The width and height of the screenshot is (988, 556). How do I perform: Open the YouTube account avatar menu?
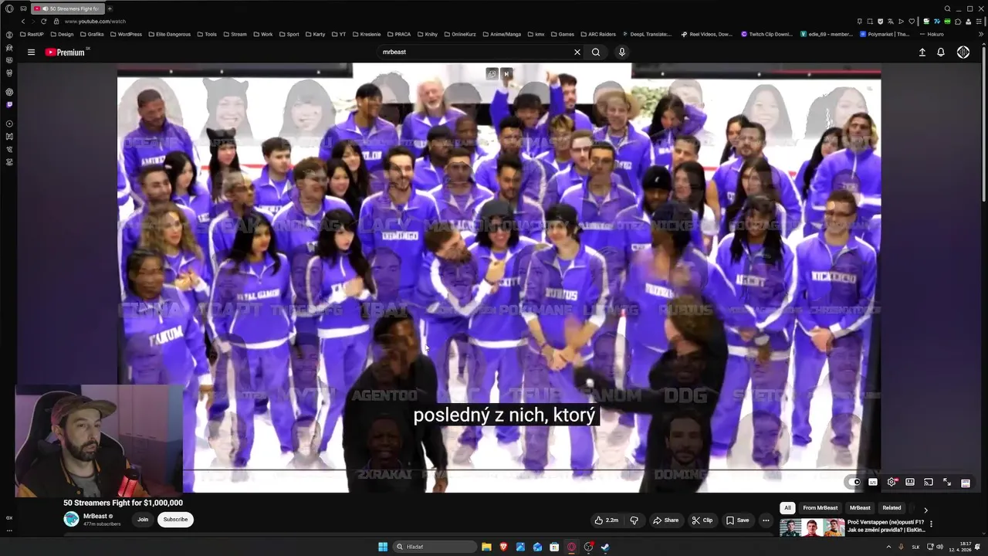pos(963,53)
